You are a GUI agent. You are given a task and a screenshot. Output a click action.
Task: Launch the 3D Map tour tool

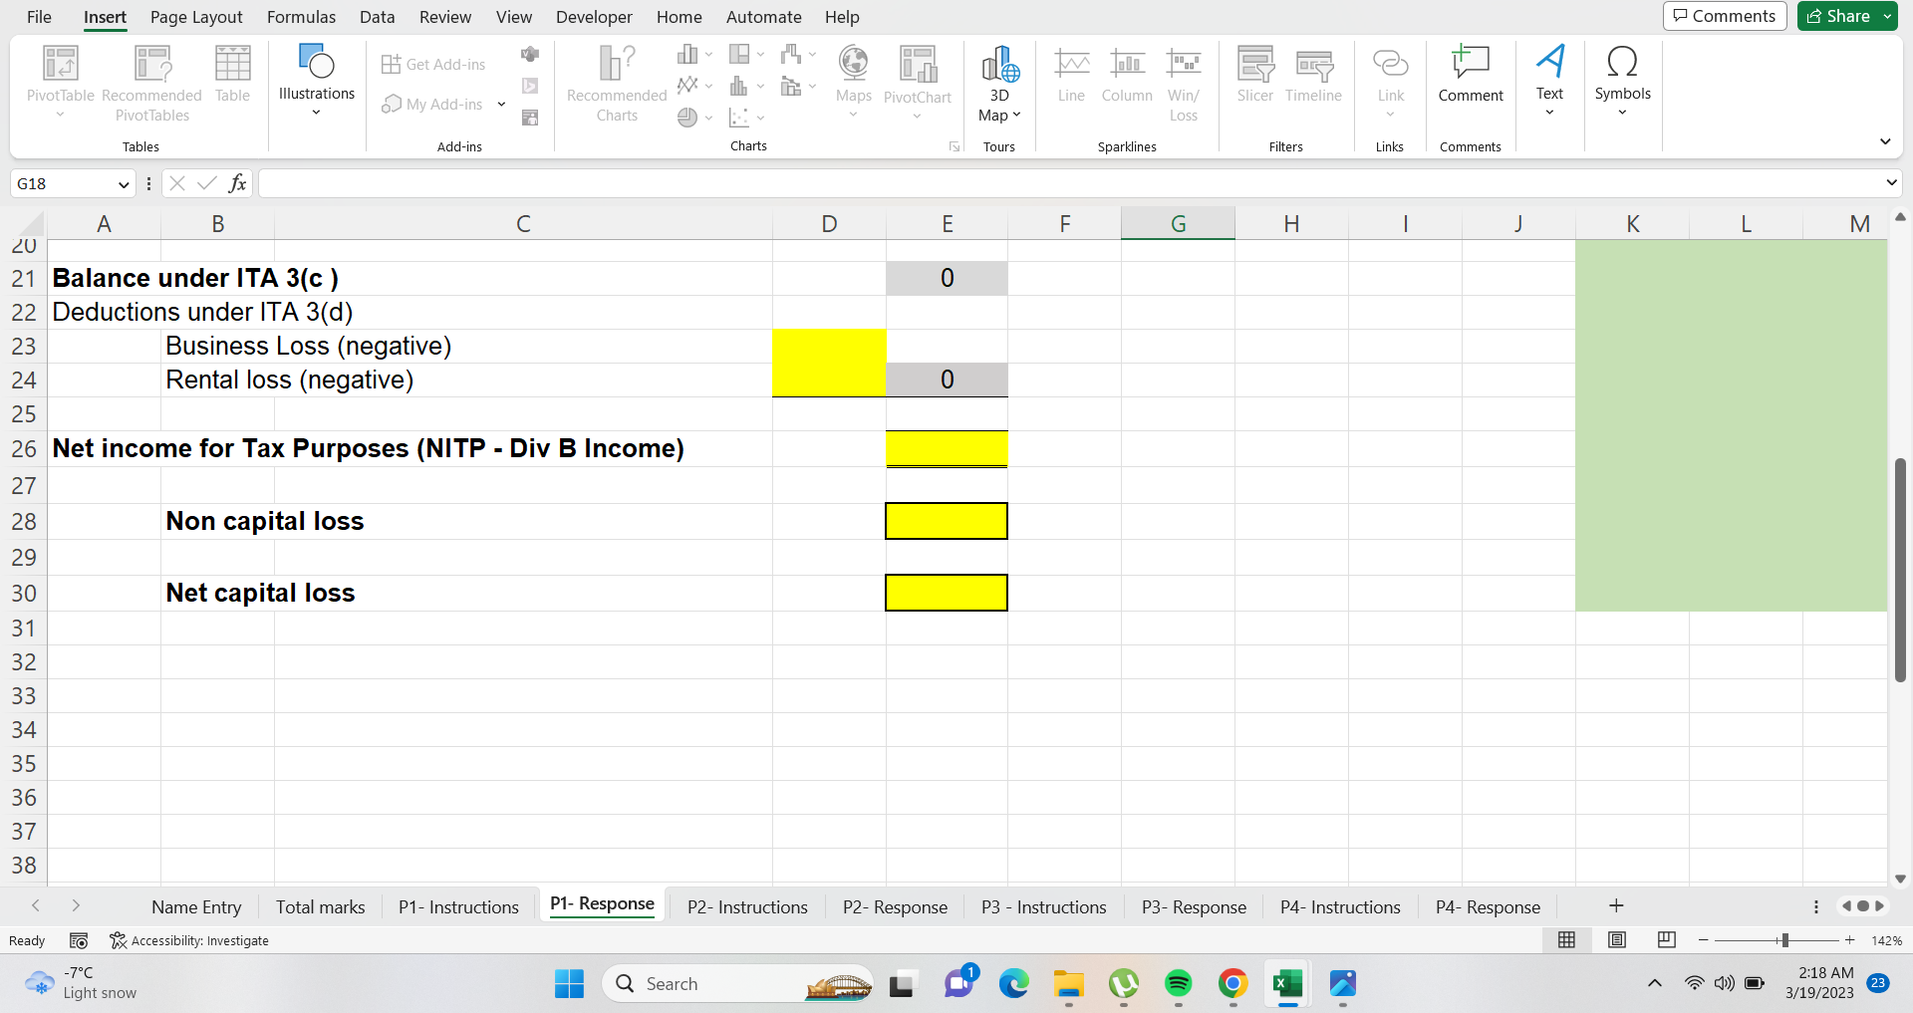[x=999, y=85]
